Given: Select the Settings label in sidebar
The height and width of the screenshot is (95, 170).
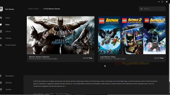Looking at the screenshot, I should click(8, 83).
